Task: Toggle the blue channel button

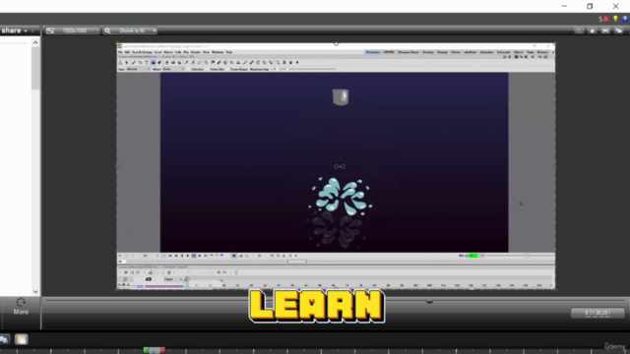Action: (x=221, y=256)
